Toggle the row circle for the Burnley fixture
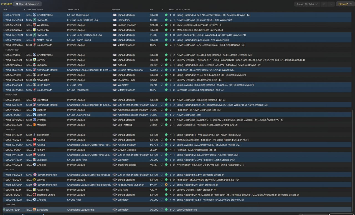Viewport: 355px width, 215px height. (x=4, y=60)
